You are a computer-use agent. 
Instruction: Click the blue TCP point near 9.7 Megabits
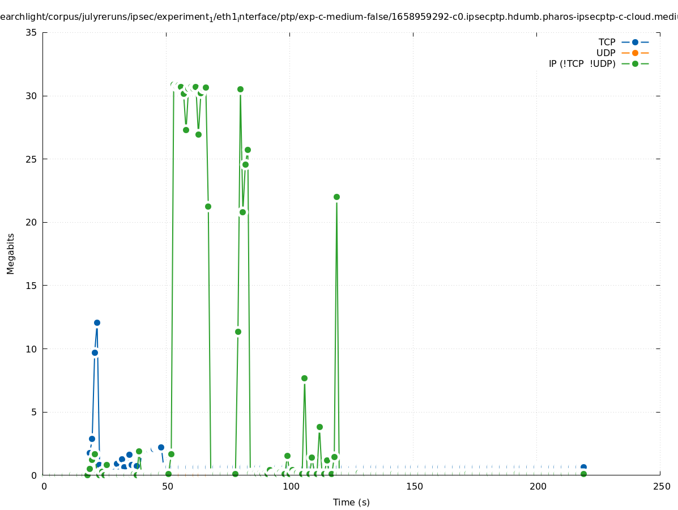coord(95,352)
